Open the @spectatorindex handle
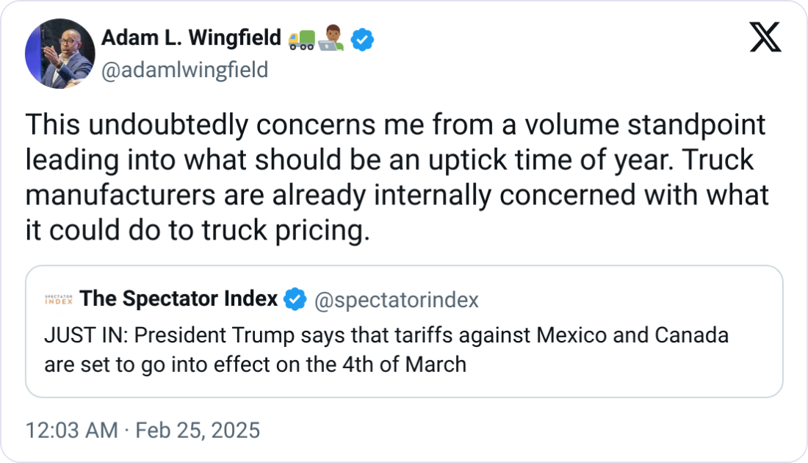Viewport: 808px width, 463px height. (x=397, y=300)
